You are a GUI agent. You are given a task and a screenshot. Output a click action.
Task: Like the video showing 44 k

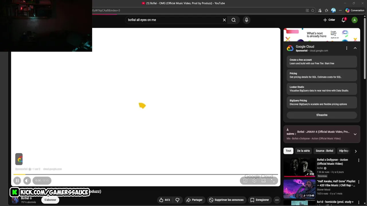pyautogui.click(x=165, y=200)
